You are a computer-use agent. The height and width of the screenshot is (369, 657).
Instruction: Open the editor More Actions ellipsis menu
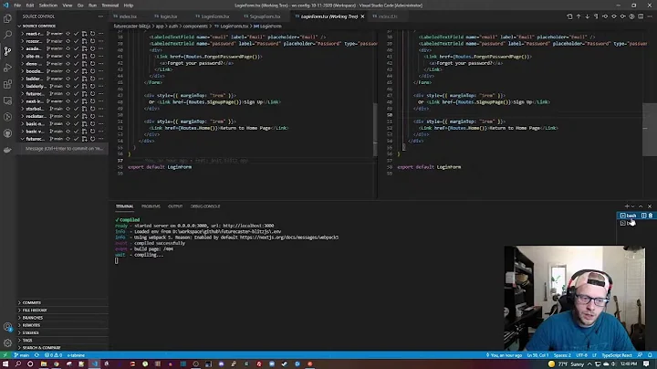650,16
